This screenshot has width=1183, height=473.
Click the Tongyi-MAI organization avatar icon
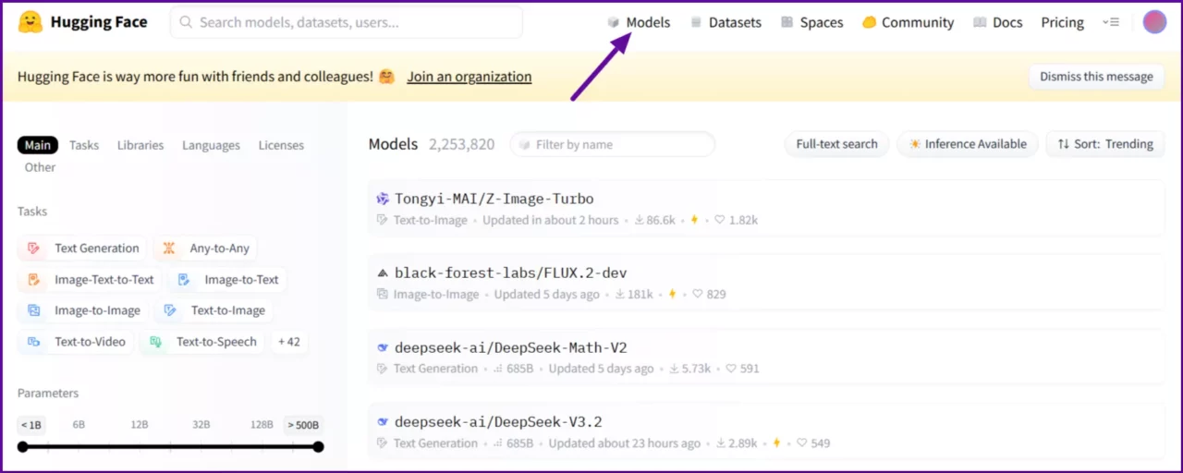pyautogui.click(x=383, y=199)
